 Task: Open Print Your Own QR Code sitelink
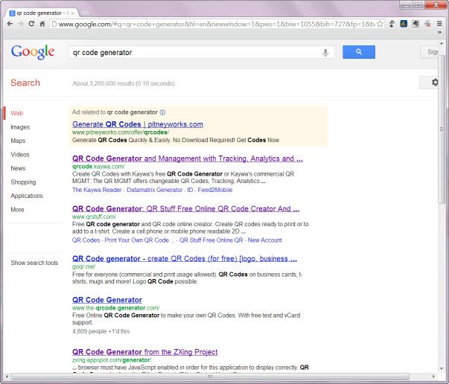click(139, 240)
